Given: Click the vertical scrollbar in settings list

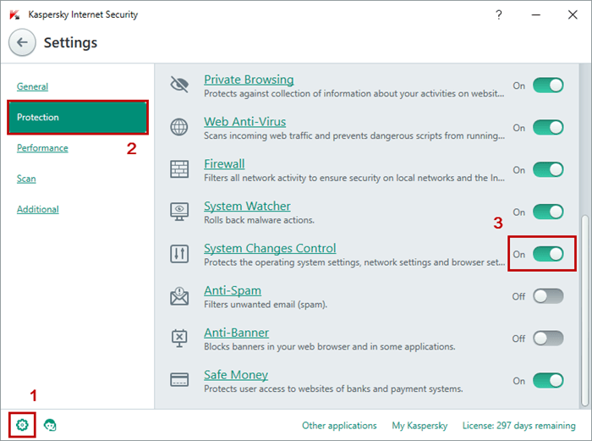Looking at the screenshot, I should pos(584,311).
